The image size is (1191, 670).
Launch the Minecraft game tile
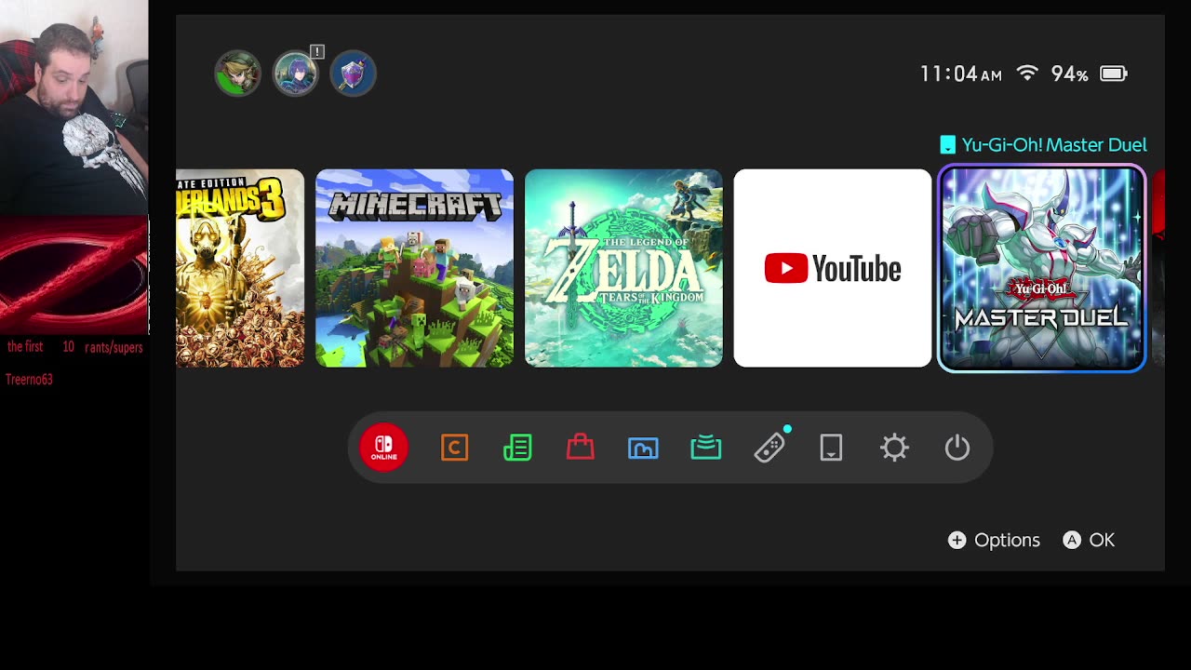(x=414, y=268)
